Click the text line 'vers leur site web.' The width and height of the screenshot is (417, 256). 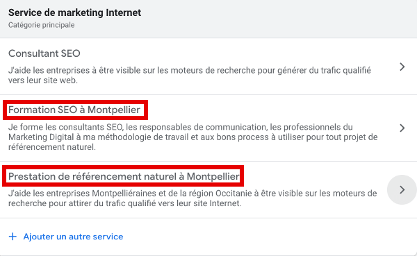tap(43, 80)
